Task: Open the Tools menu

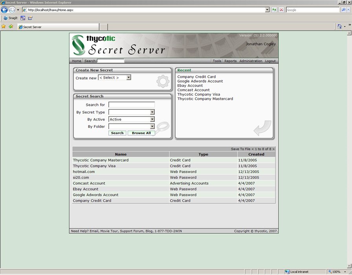Action: tap(217, 61)
